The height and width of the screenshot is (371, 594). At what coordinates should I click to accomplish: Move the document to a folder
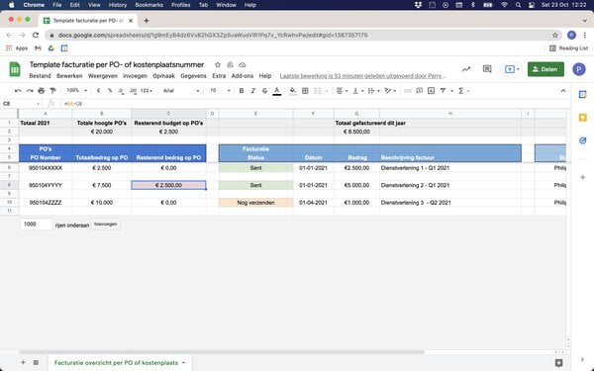pos(230,65)
